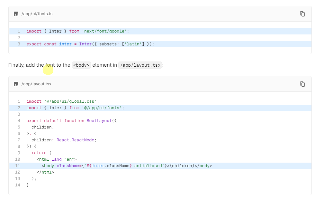
Task: Click the ');' line 13 in layout.tsx
Action: tap(34, 179)
